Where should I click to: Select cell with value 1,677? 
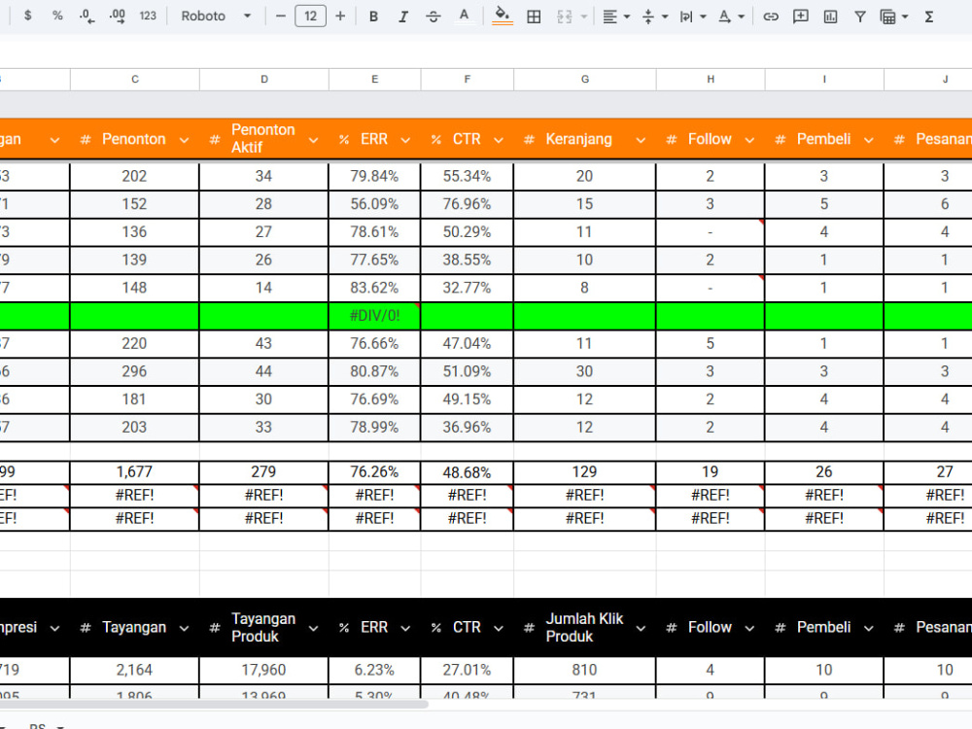tap(134, 472)
